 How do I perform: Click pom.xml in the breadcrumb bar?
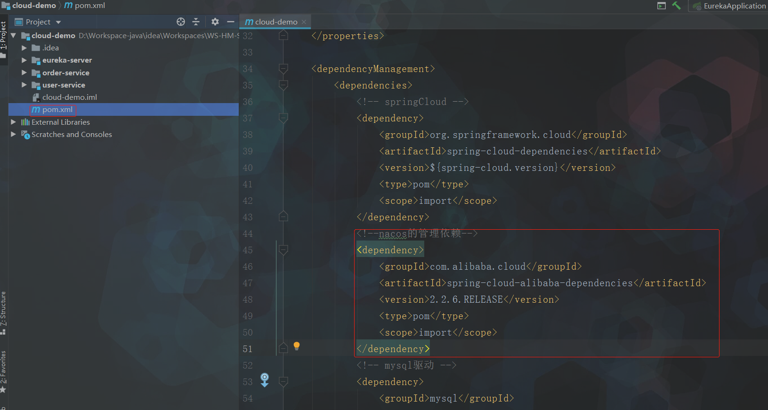click(x=90, y=6)
